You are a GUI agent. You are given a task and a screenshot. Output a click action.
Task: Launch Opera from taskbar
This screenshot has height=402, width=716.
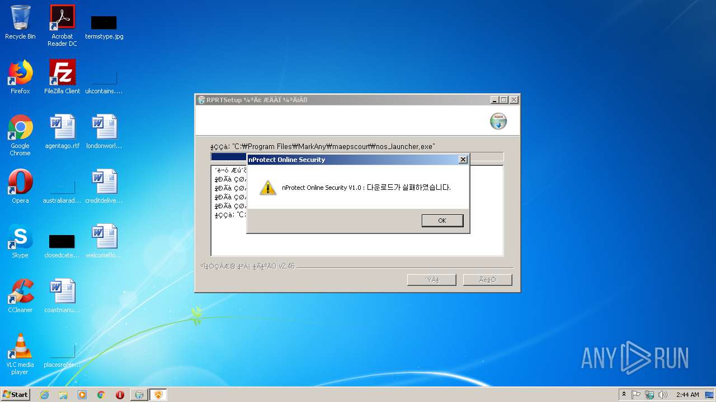click(120, 395)
